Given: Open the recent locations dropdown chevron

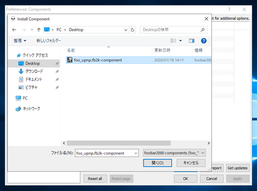Looking at the screenshot, I should point(32,30).
